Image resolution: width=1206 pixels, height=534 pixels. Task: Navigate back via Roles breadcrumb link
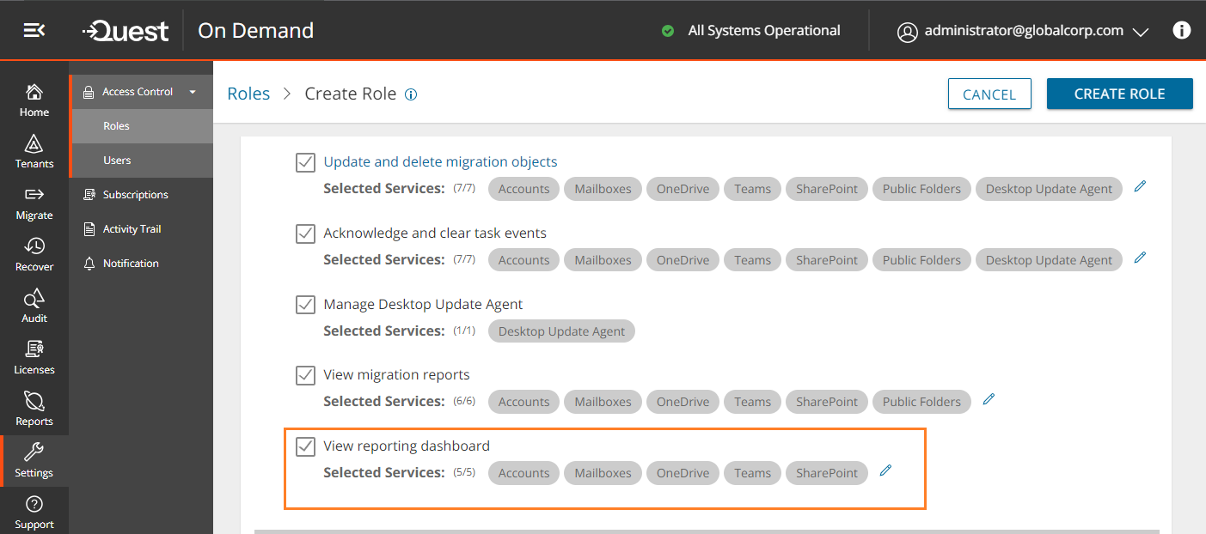coord(248,94)
